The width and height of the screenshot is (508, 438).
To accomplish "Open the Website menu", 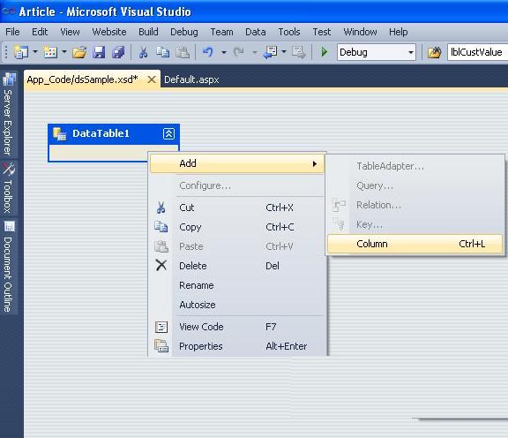I will pyautogui.click(x=109, y=32).
